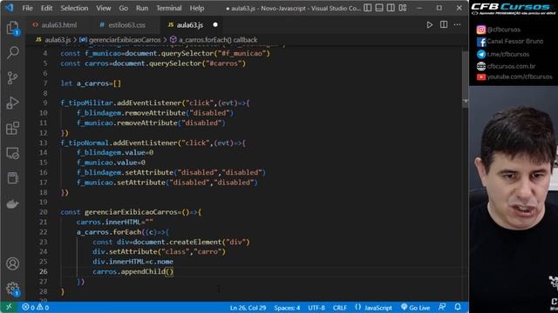558x313 pixels.
Task: Click line number 9 in gutter
Action: (x=45, y=103)
